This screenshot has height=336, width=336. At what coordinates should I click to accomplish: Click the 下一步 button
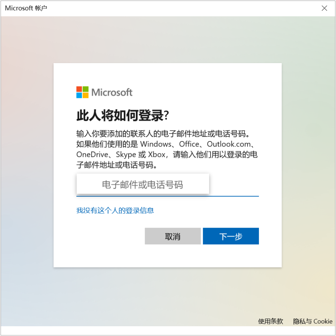tap(231, 236)
